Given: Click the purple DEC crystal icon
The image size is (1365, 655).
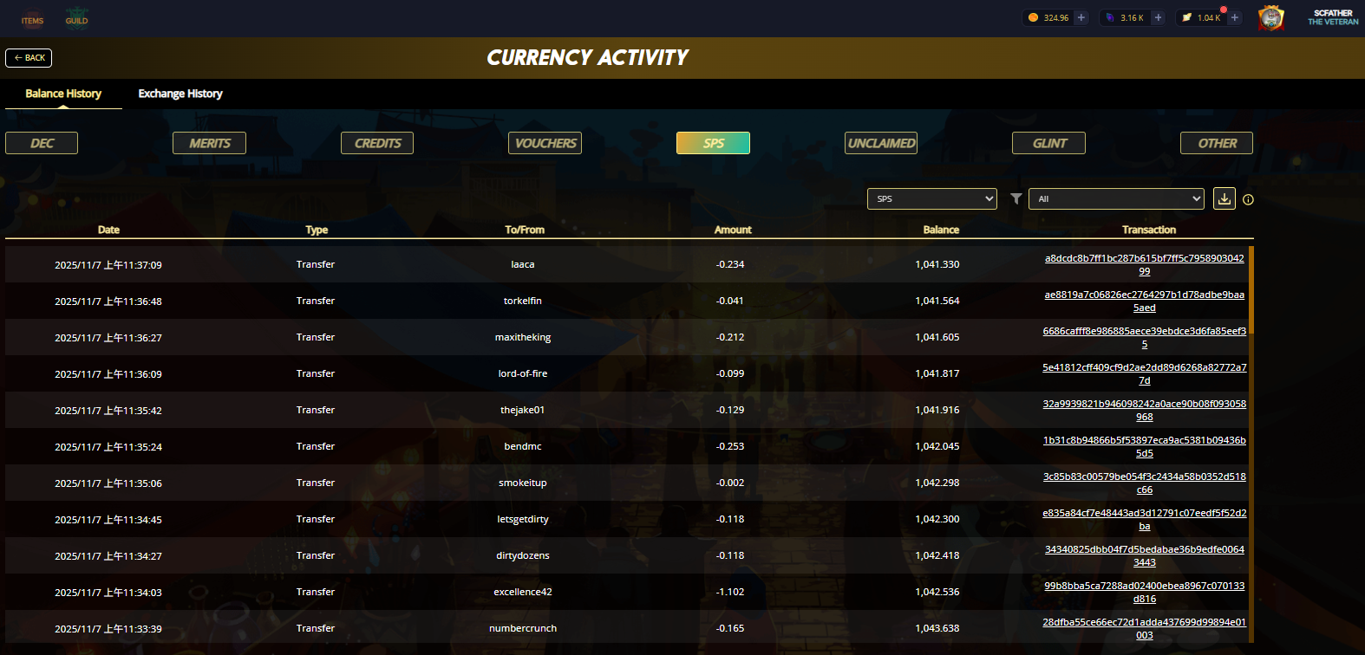Looking at the screenshot, I should click(x=1110, y=17).
